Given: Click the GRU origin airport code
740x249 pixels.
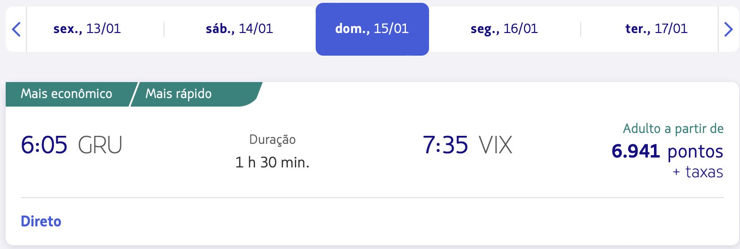Looking at the screenshot, I should [100, 145].
